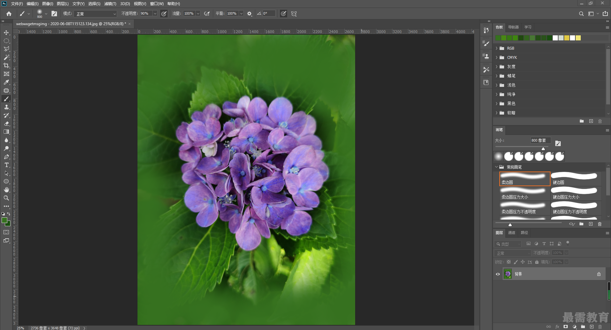Screen dimensions: 611x330
Task: Open the 文件(F) menu
Action: [x=17, y=4]
